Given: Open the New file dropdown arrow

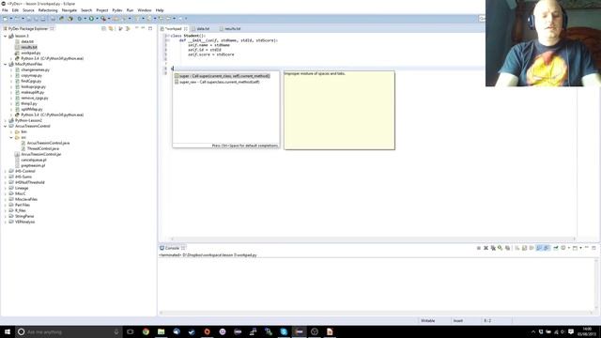Looking at the screenshot, I should (x=10, y=19).
